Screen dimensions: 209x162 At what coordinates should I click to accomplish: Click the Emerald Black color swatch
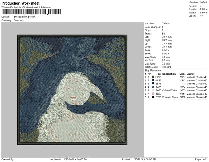pyautogui.click(x=153, y=97)
